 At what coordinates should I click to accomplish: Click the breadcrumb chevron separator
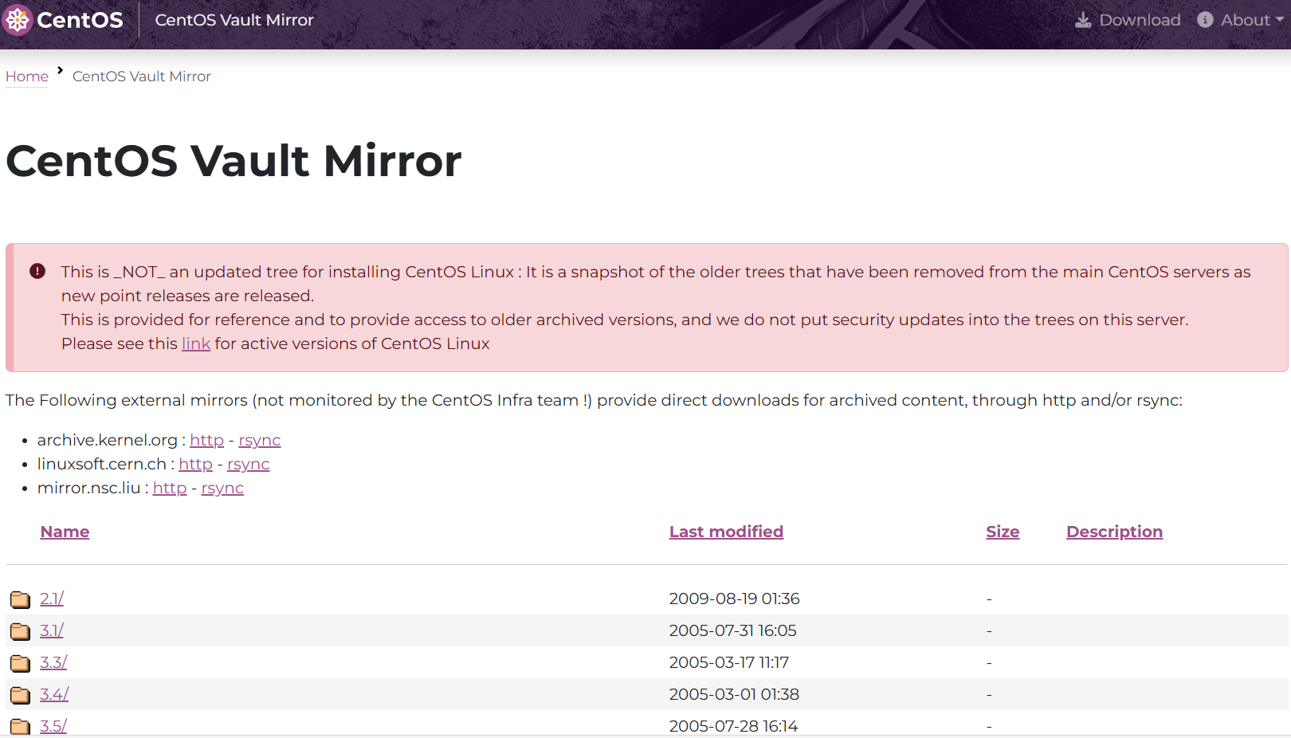point(60,70)
